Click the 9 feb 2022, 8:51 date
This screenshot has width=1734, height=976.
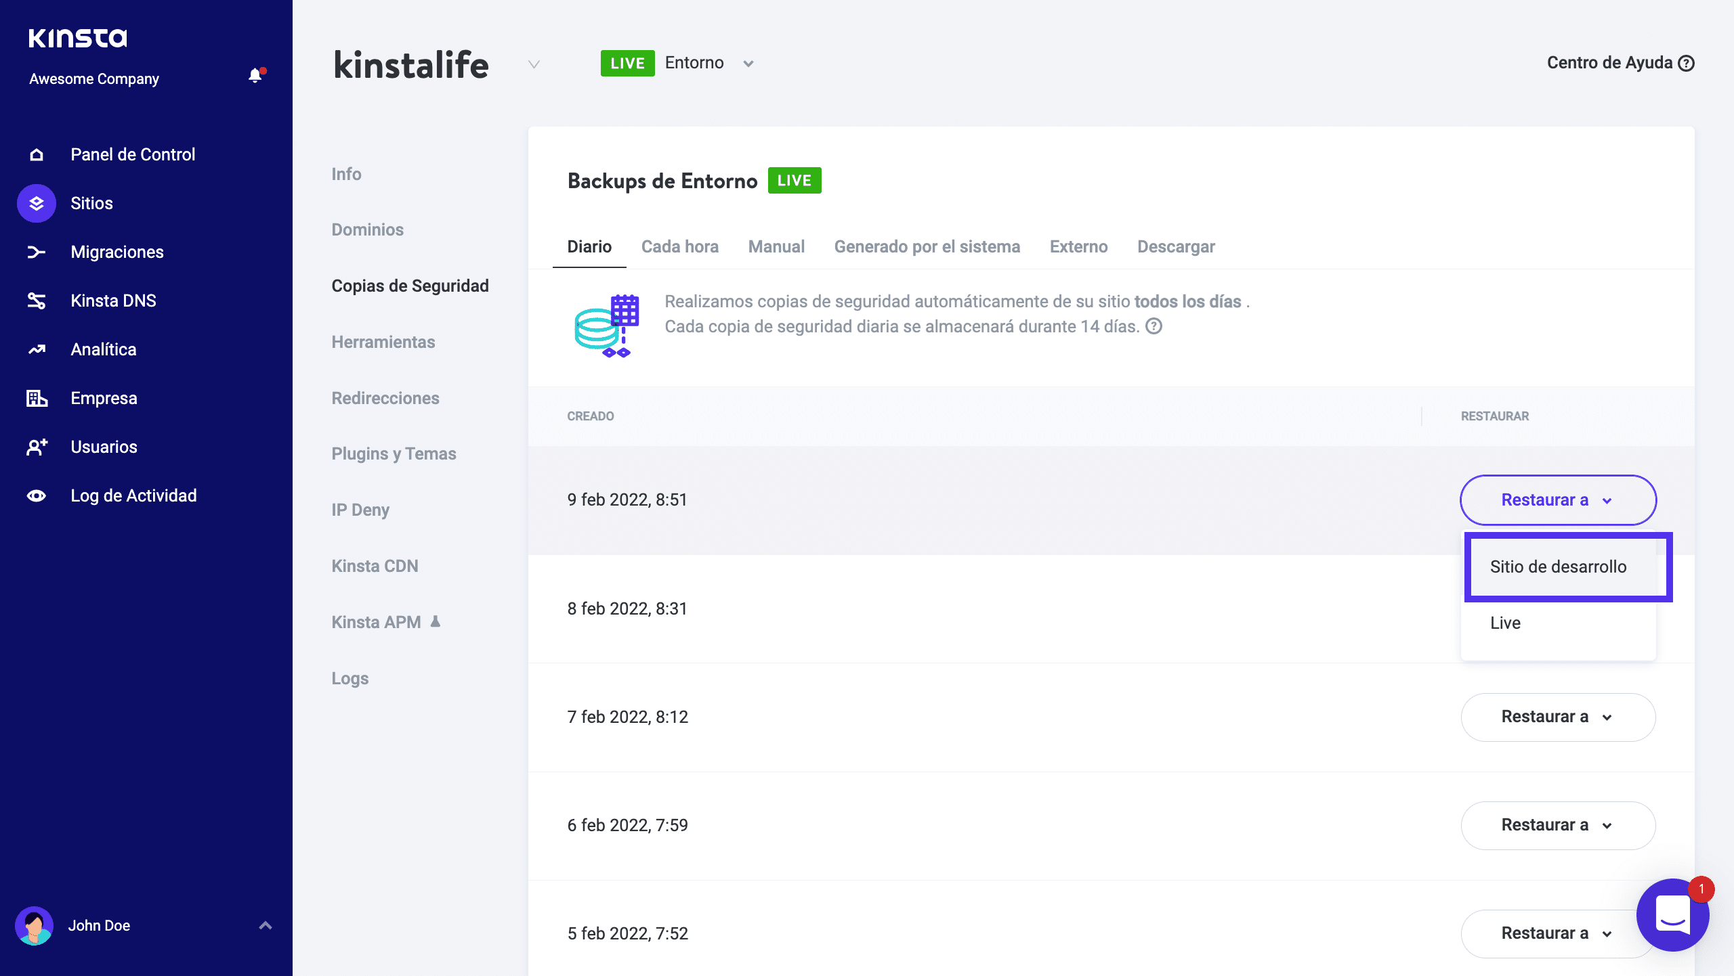[x=627, y=500]
